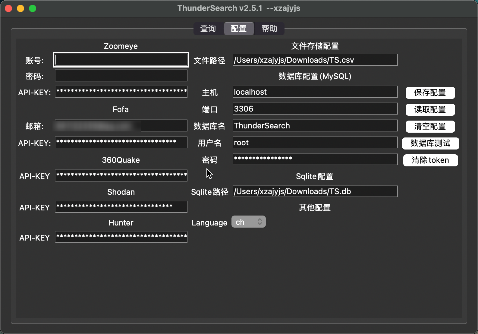
Task: Click the Language label
Action: tap(209, 223)
